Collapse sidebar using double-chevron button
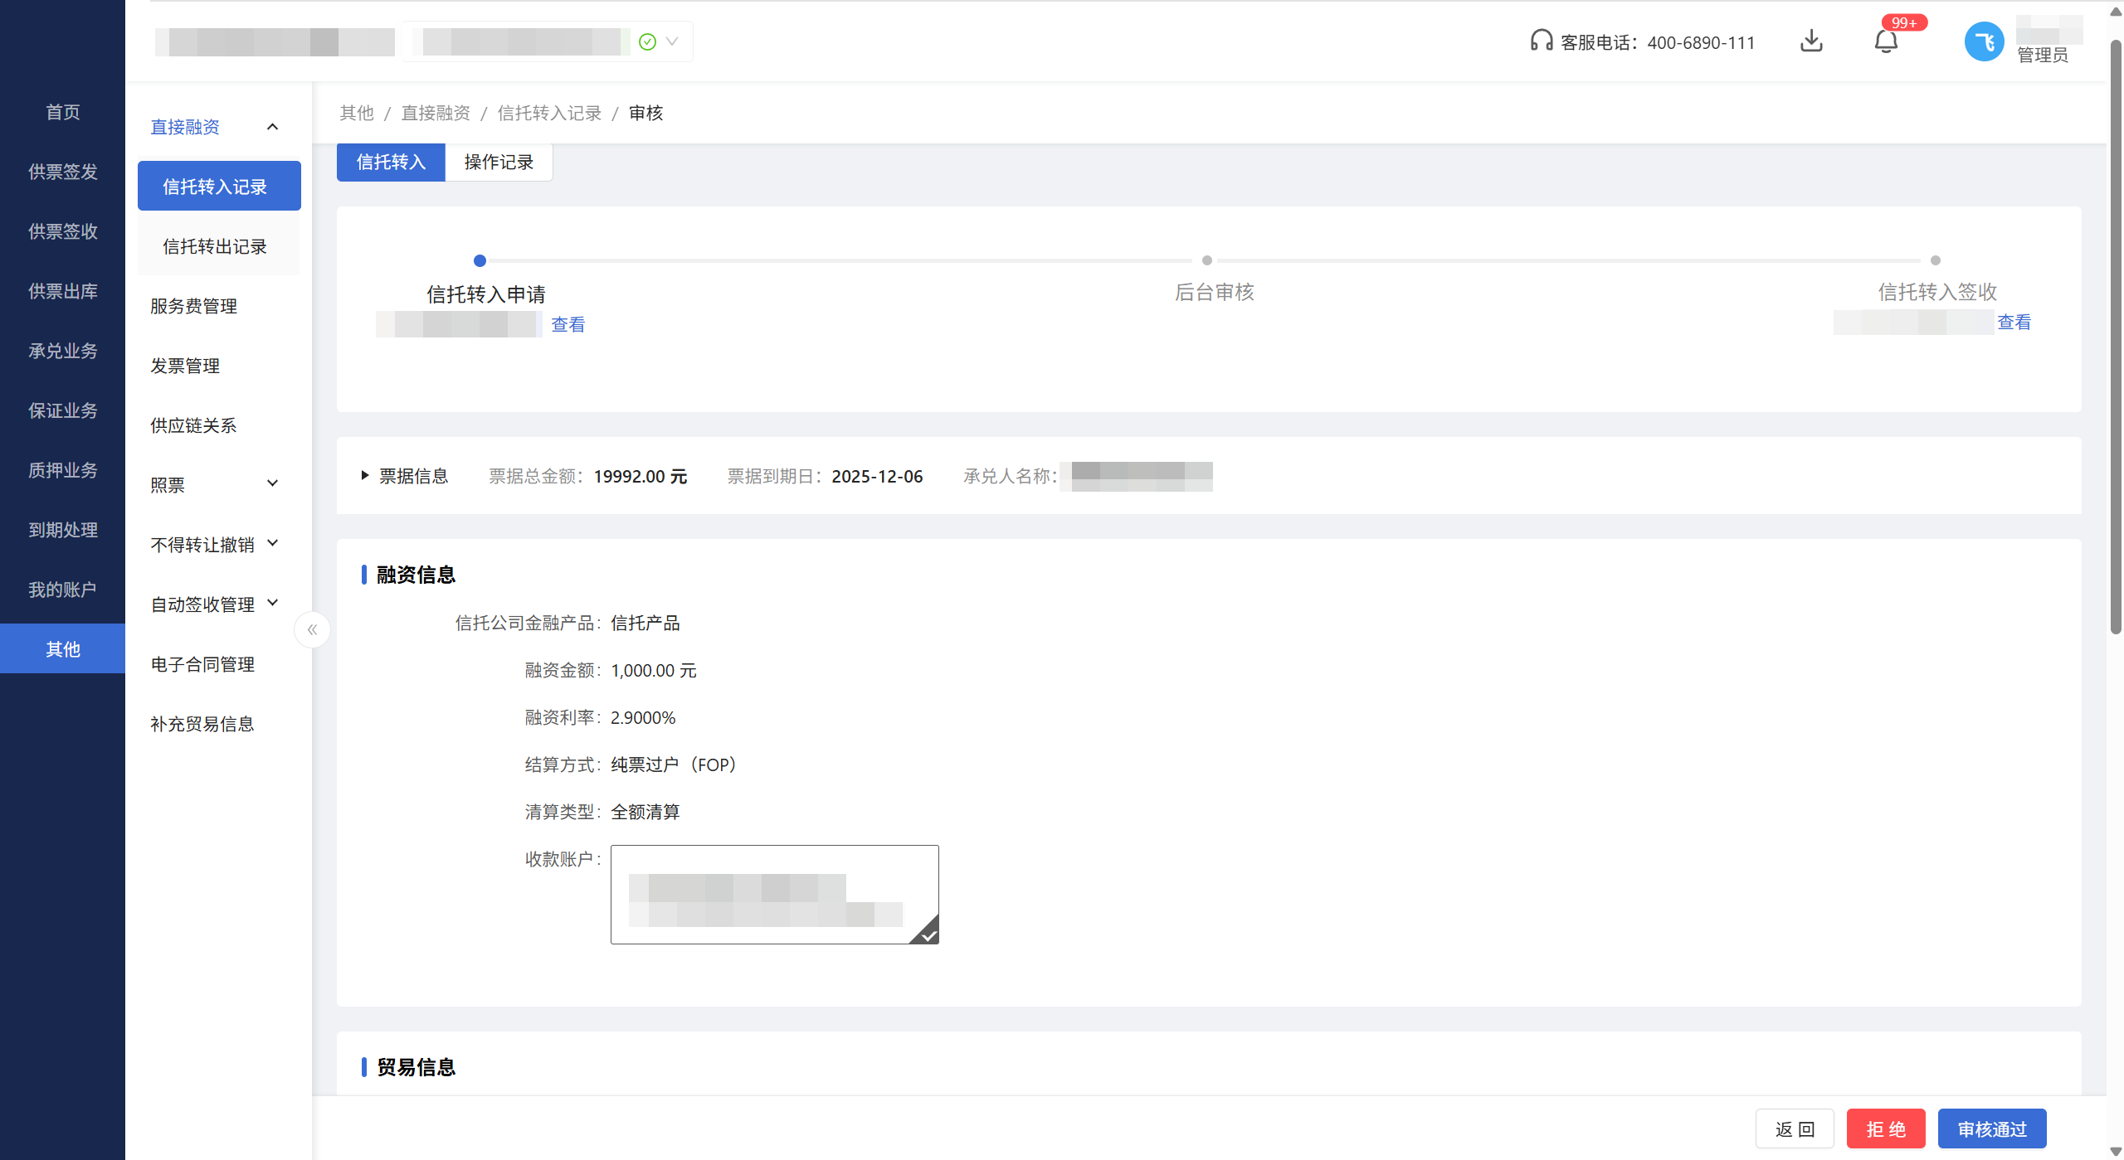 click(x=312, y=630)
